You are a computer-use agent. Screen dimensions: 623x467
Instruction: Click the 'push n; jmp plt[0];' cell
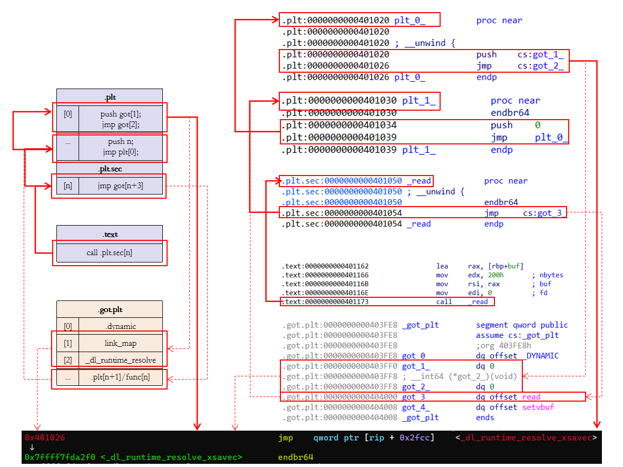[x=121, y=147]
